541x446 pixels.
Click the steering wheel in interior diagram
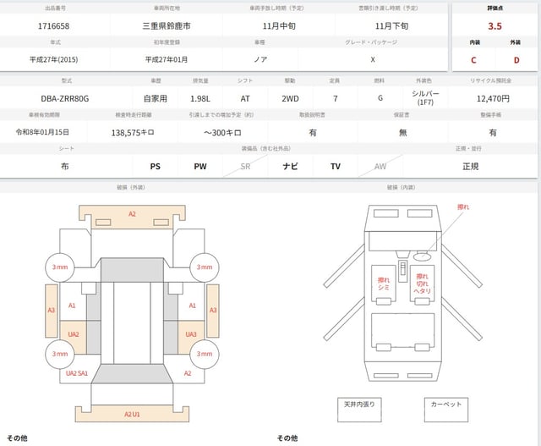click(423, 256)
